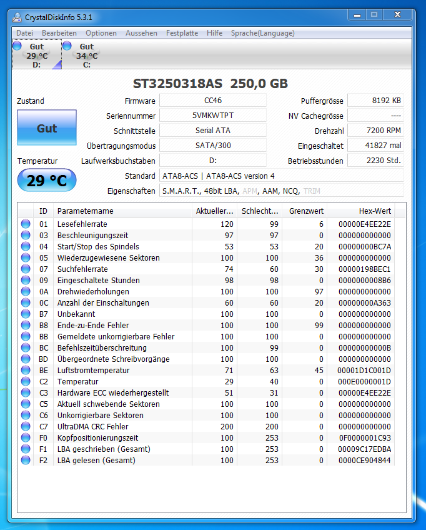
Task: Click the Hex-Wert column header
Action: click(361, 211)
